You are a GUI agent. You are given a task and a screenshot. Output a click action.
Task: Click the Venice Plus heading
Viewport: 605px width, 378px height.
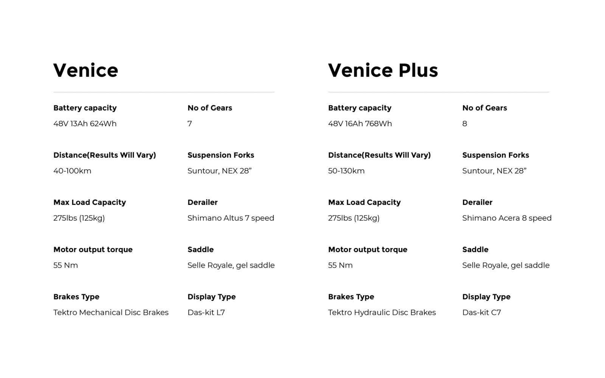tap(383, 70)
